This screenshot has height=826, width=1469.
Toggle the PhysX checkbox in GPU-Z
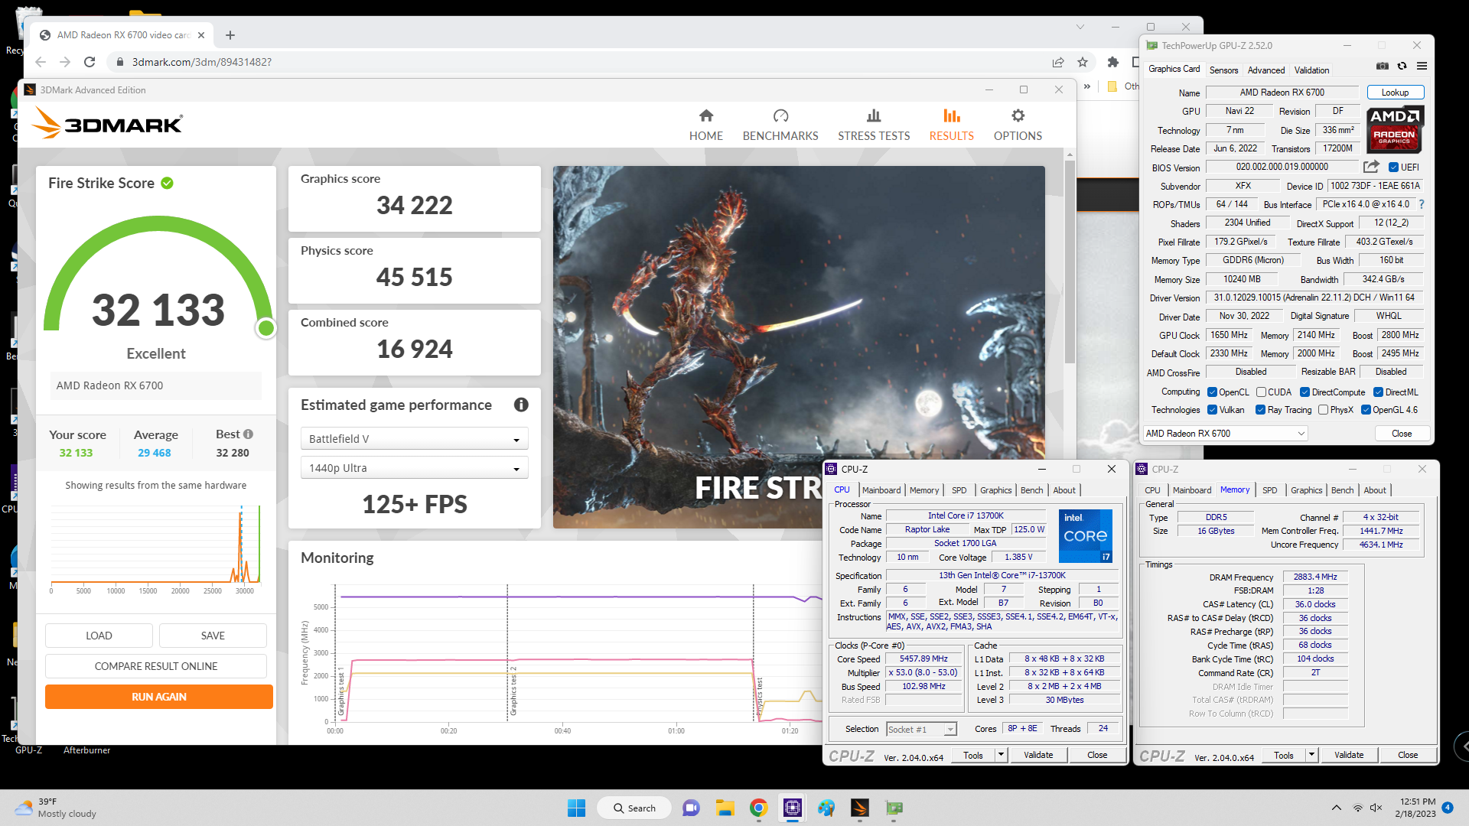coord(1323,410)
